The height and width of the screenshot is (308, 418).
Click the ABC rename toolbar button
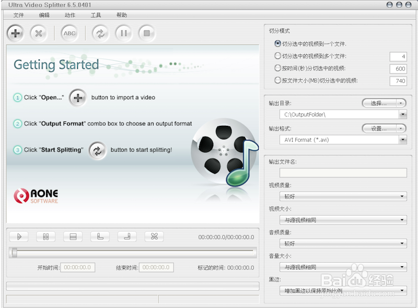[69, 33]
